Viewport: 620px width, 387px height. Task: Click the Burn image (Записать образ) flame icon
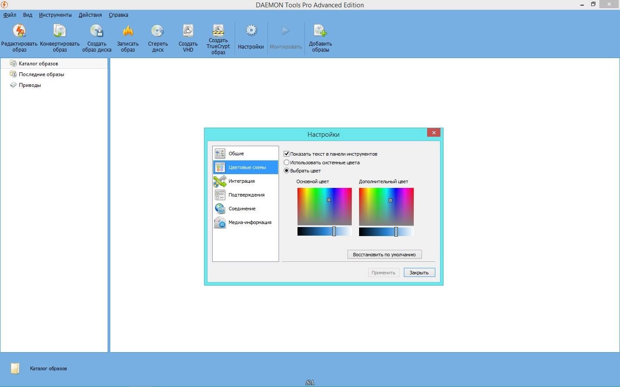[128, 31]
